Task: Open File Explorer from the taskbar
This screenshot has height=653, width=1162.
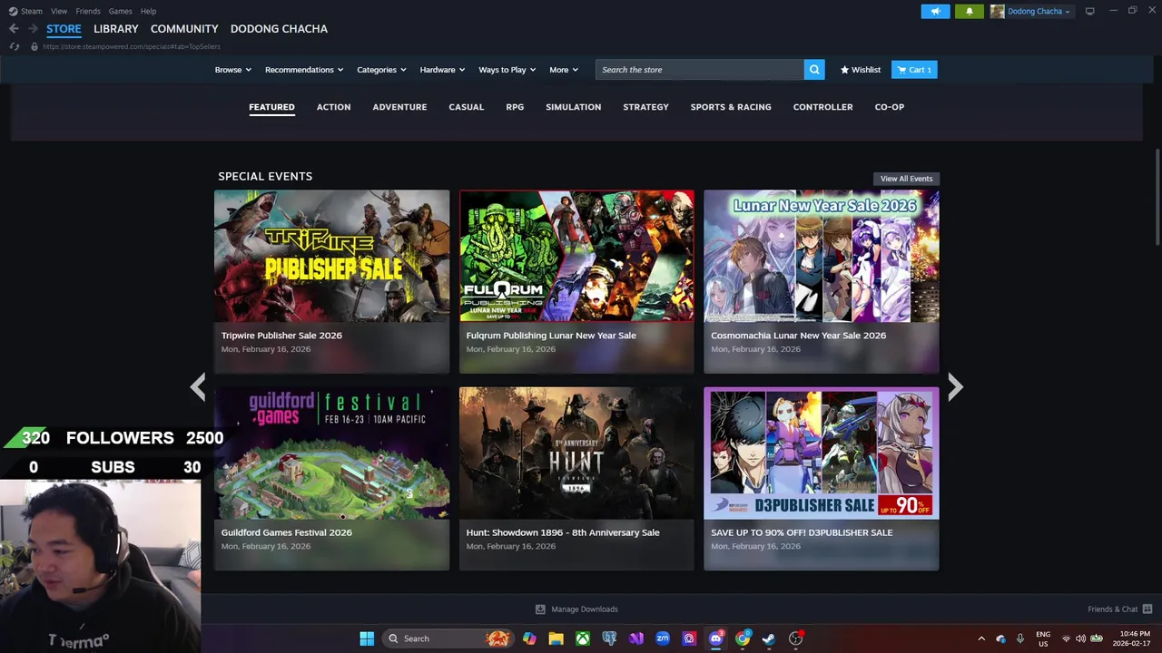Action: pyautogui.click(x=556, y=638)
